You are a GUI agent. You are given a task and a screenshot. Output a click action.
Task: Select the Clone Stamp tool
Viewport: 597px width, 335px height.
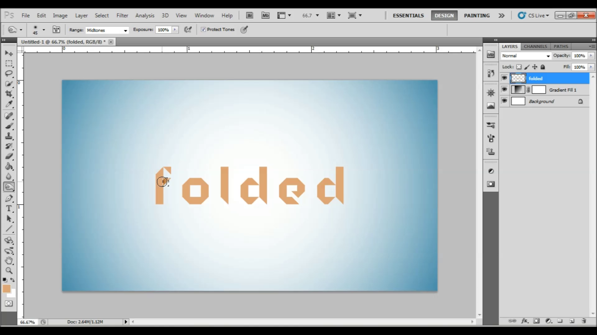coord(9,136)
